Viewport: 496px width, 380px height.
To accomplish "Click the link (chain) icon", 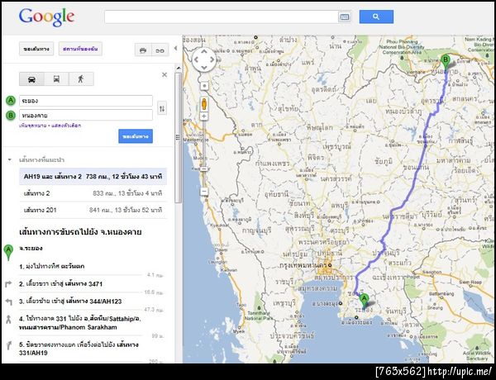I will tap(160, 50).
